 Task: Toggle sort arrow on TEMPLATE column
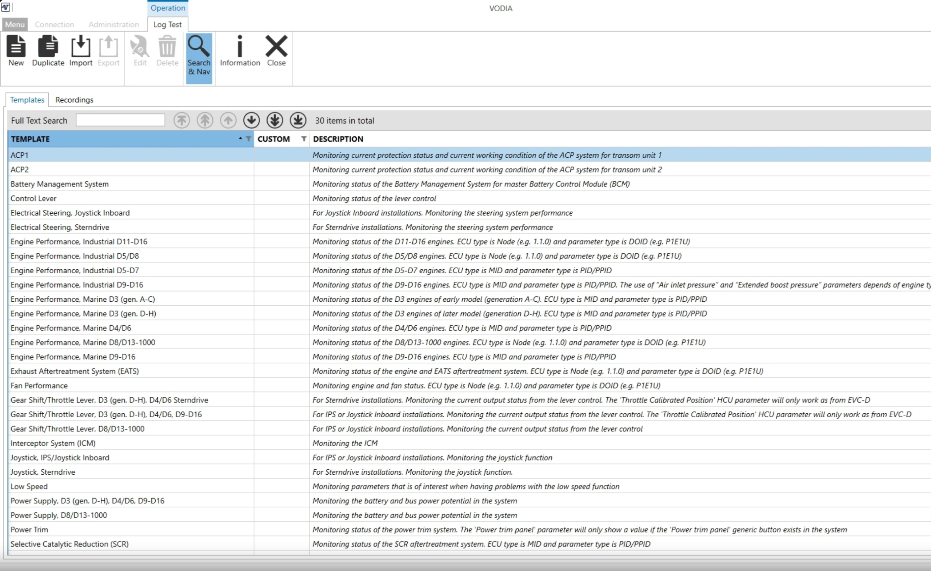[x=240, y=138]
